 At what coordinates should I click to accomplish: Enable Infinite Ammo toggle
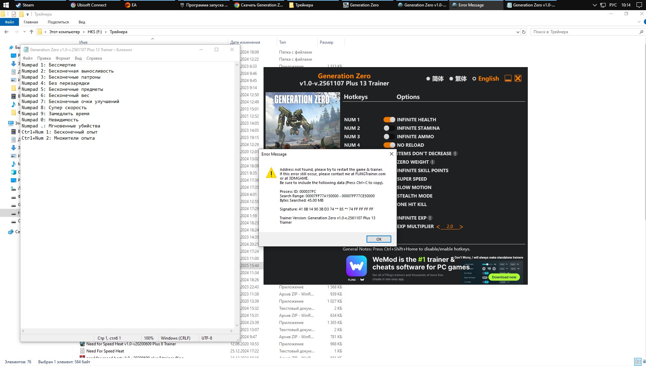click(x=389, y=137)
